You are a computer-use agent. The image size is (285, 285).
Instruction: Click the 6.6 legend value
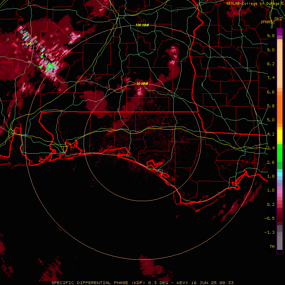[271, 92]
